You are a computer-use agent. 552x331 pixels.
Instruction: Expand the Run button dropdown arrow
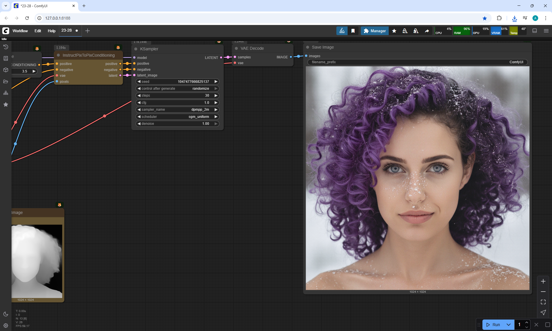(508, 325)
